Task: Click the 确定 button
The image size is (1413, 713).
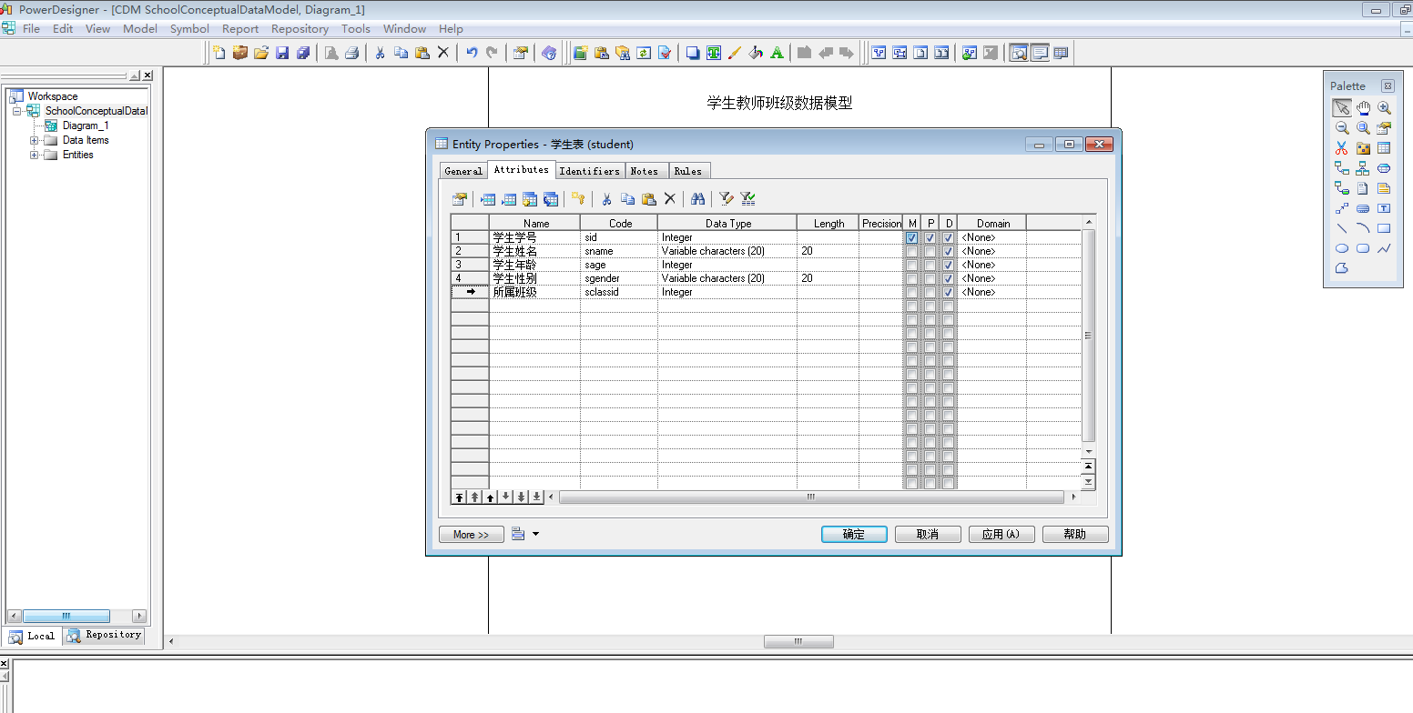Action: point(854,534)
